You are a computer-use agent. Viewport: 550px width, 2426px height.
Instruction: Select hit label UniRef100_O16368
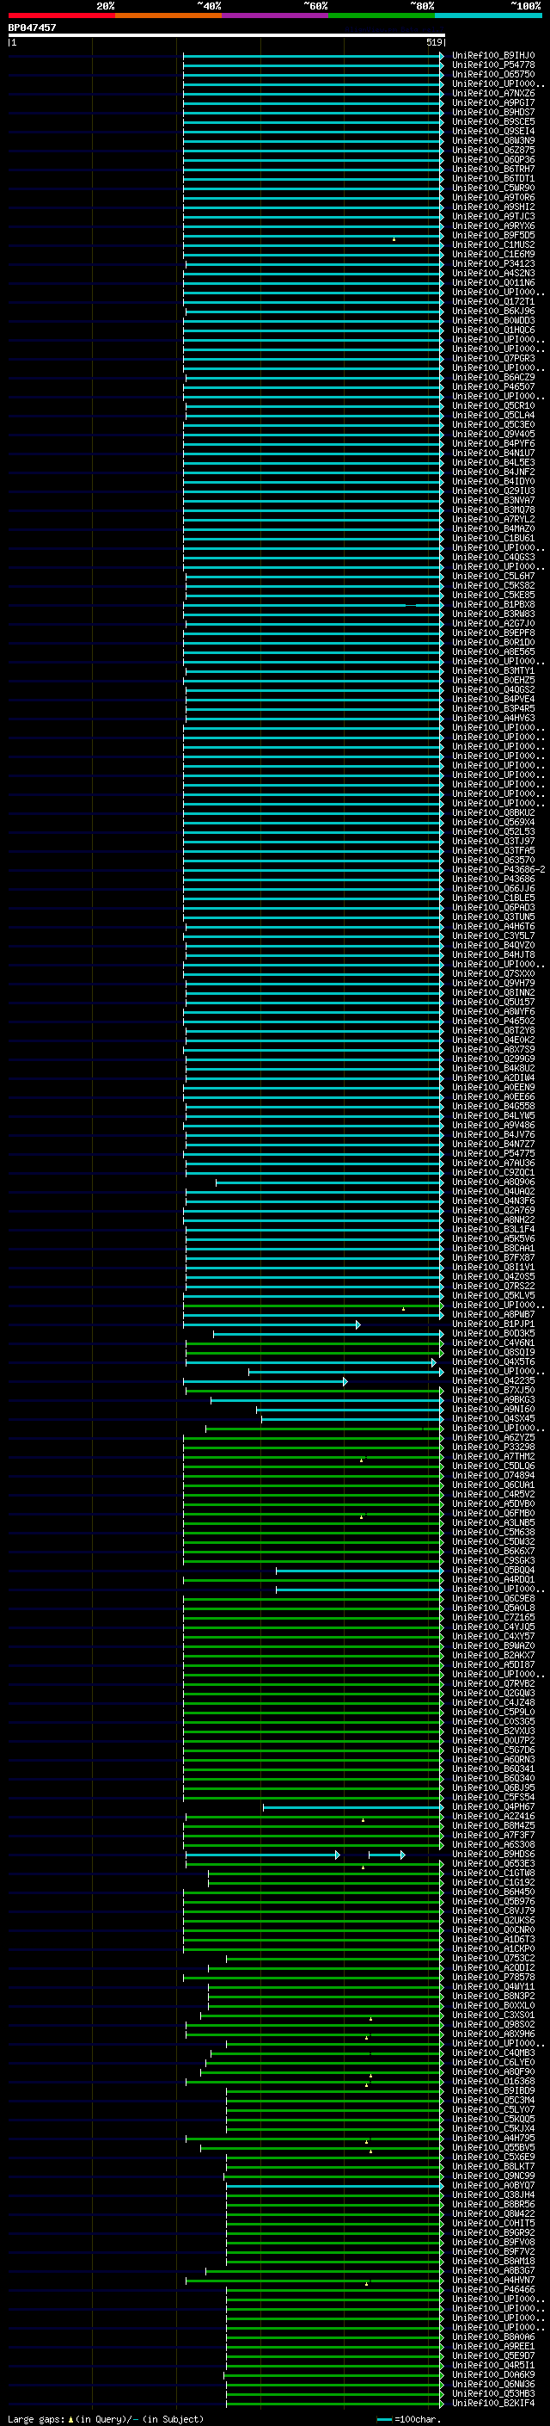[x=492, y=2080]
